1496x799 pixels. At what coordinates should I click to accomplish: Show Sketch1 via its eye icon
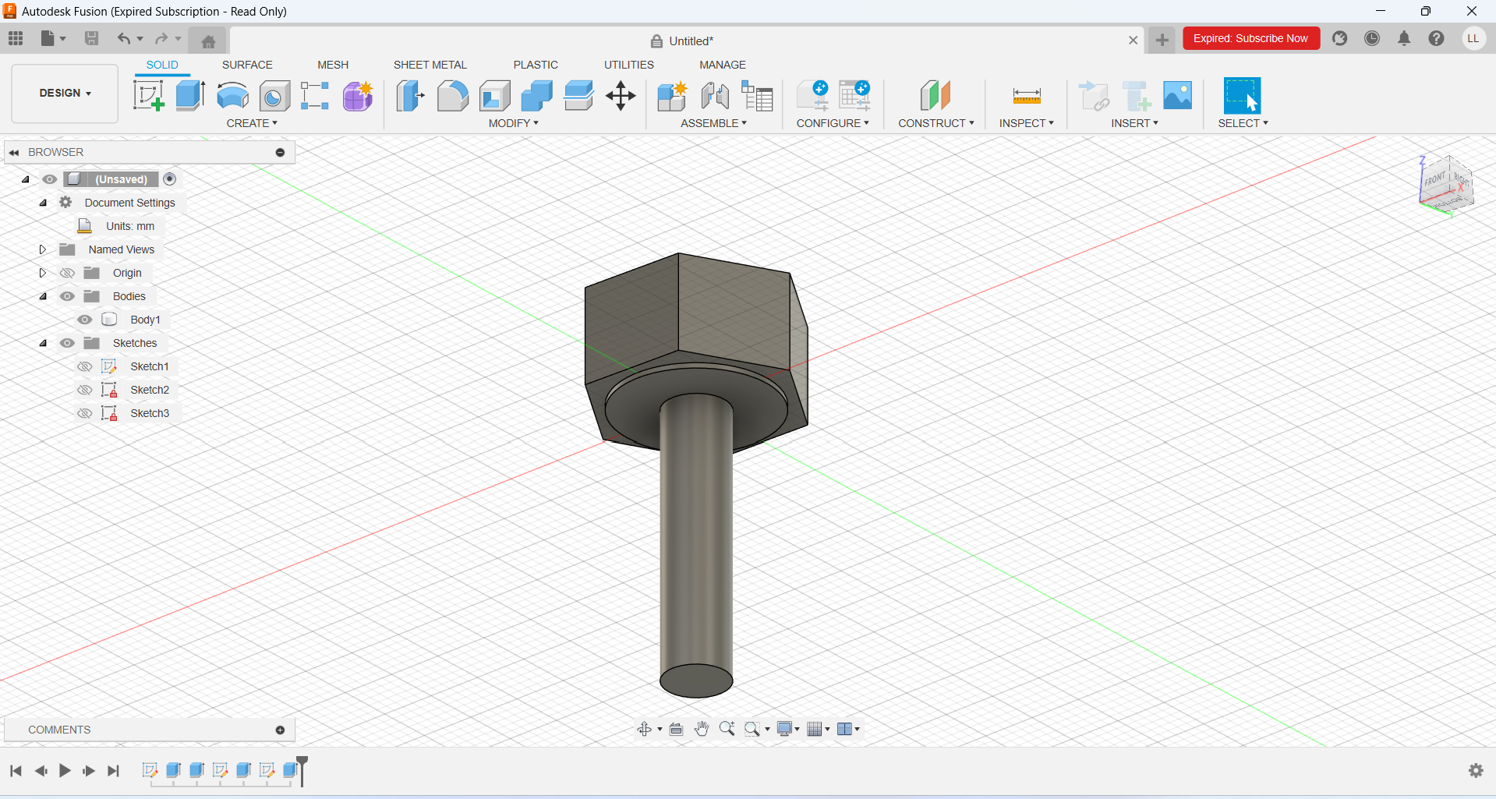click(x=85, y=366)
